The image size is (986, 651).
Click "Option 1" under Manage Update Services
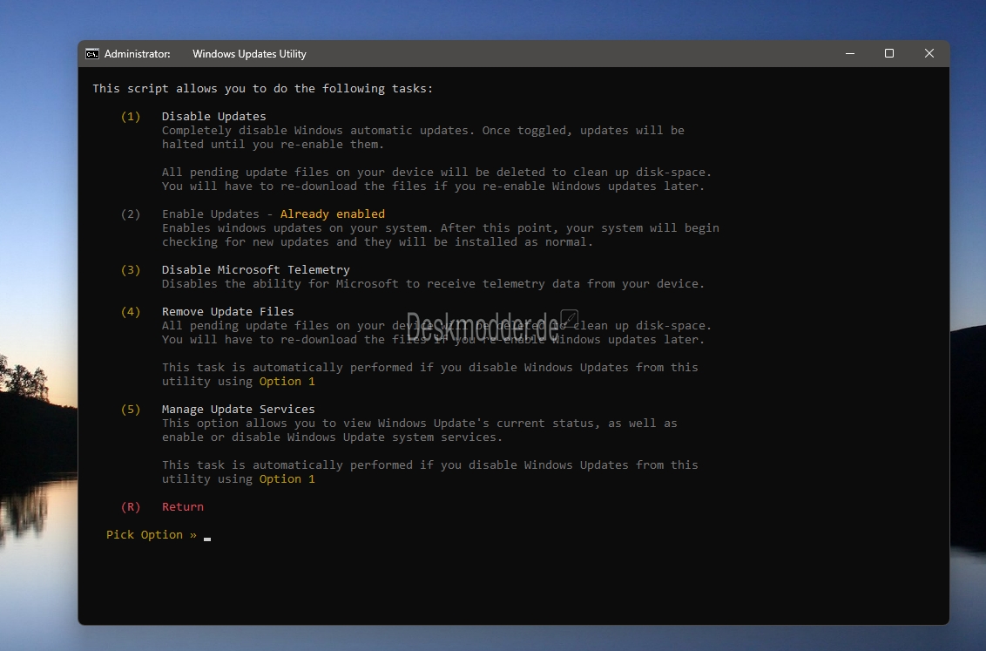(x=287, y=479)
